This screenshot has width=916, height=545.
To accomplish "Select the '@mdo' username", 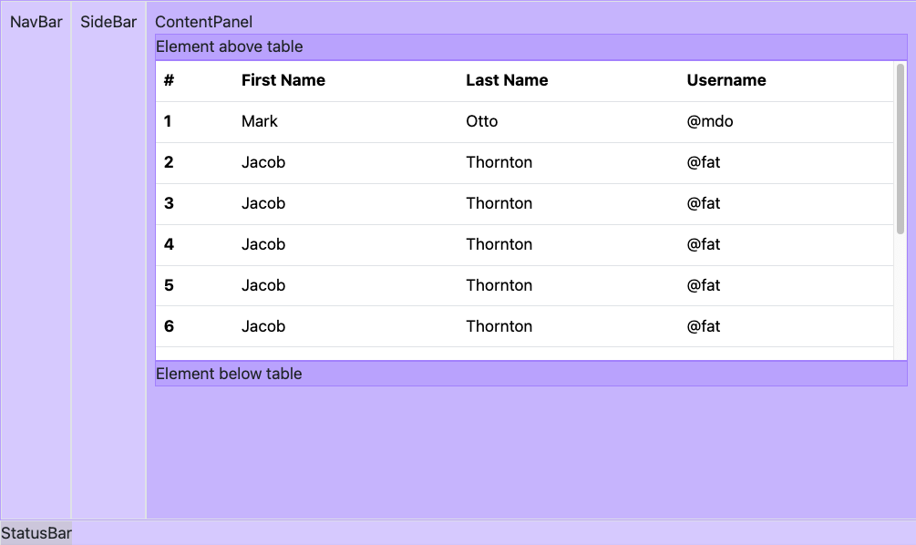I will pos(710,121).
